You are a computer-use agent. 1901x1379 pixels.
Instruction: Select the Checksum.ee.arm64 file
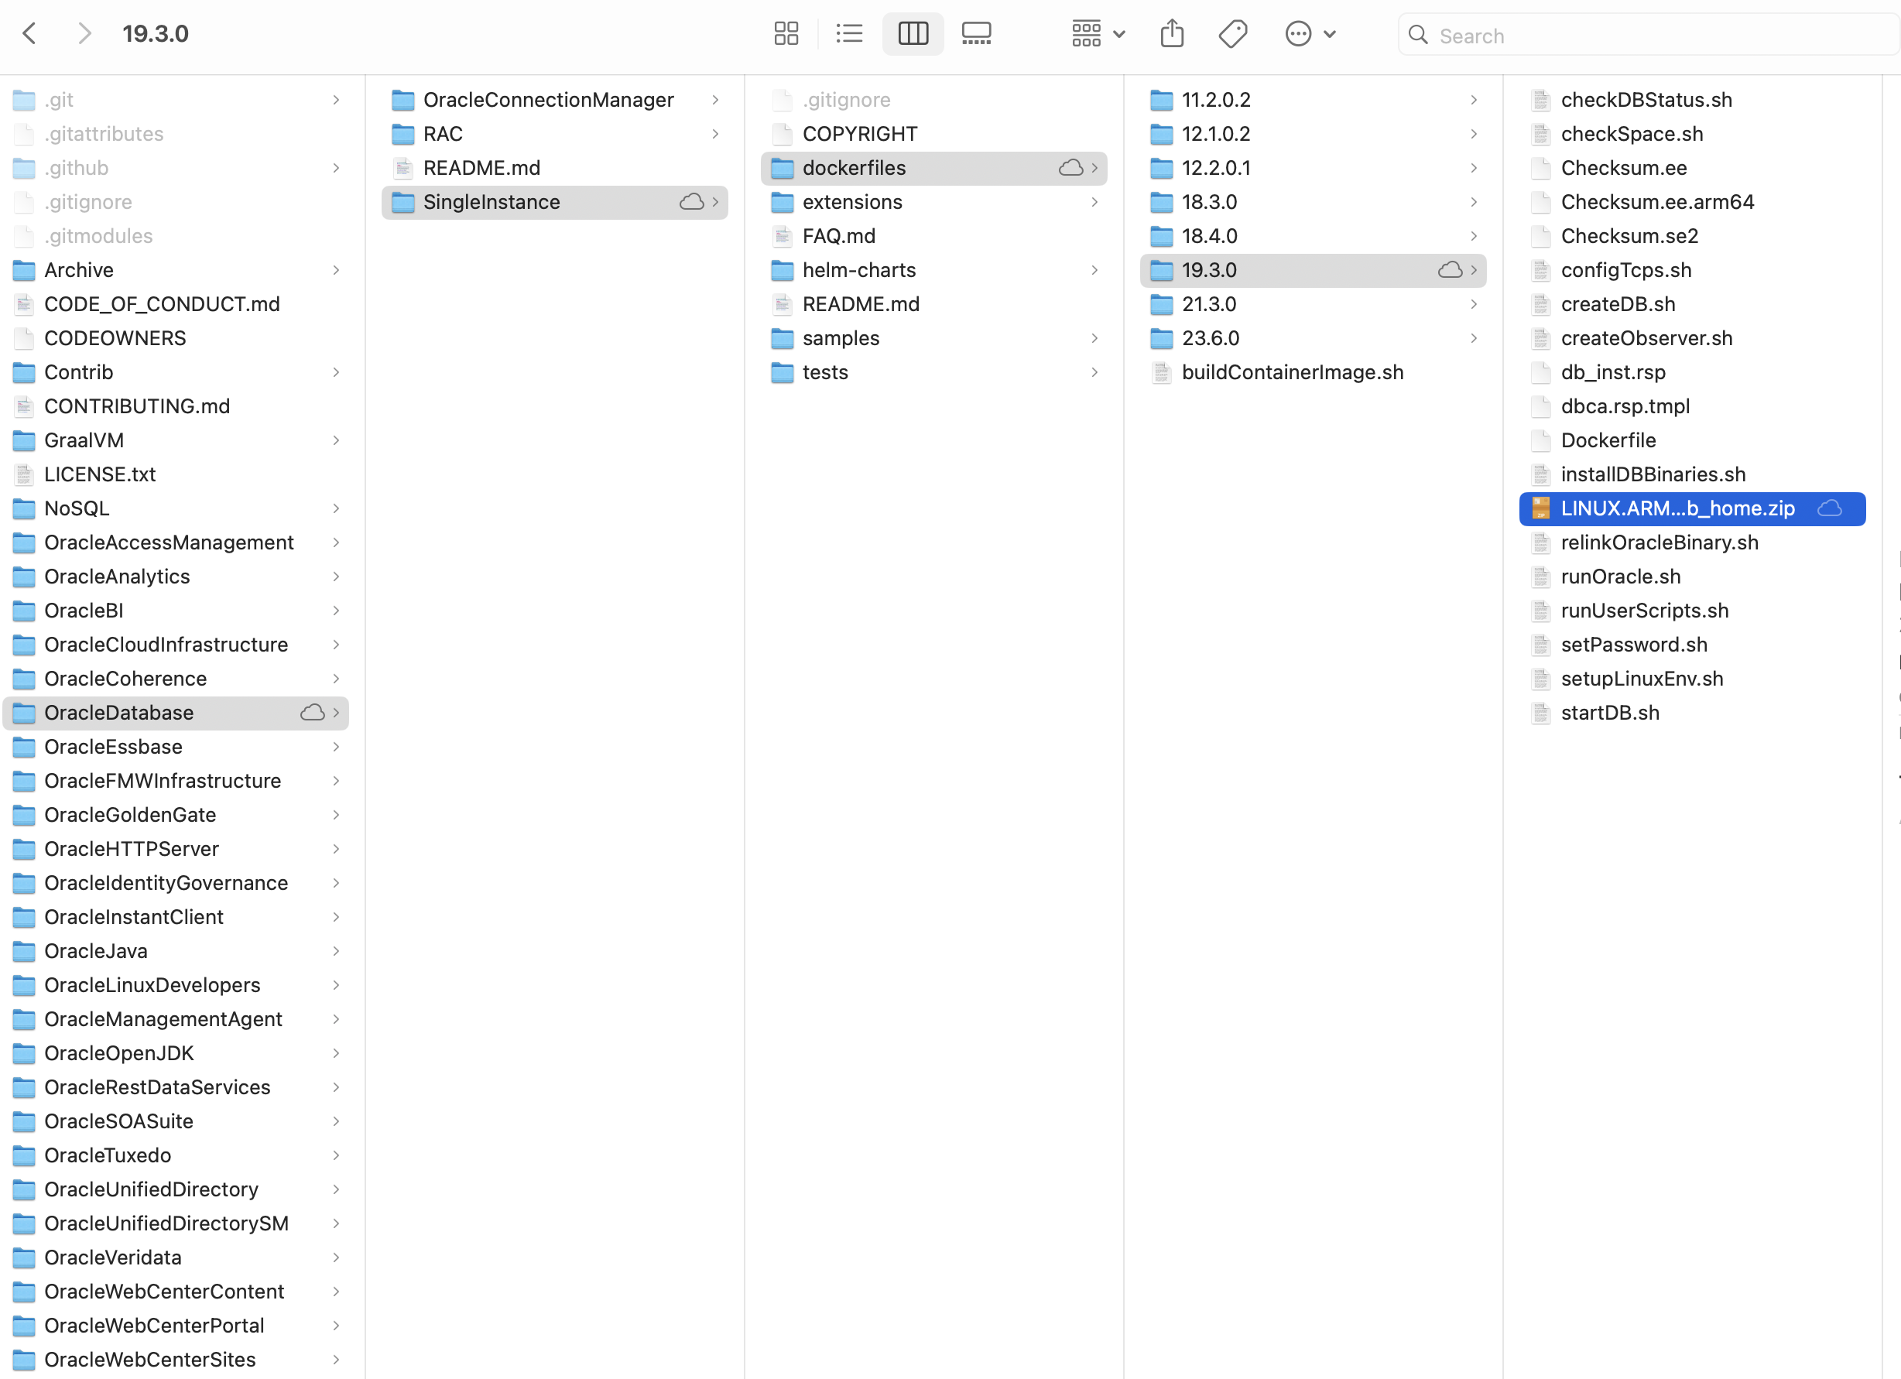(1691, 202)
